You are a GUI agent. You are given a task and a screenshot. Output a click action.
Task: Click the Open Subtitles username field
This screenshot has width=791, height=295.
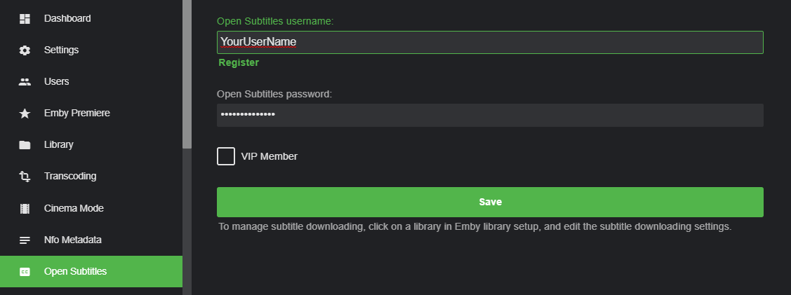[490, 43]
